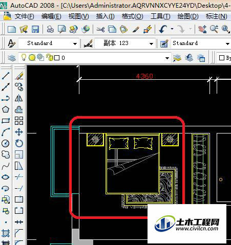Select the Rotate tool

coord(19,143)
